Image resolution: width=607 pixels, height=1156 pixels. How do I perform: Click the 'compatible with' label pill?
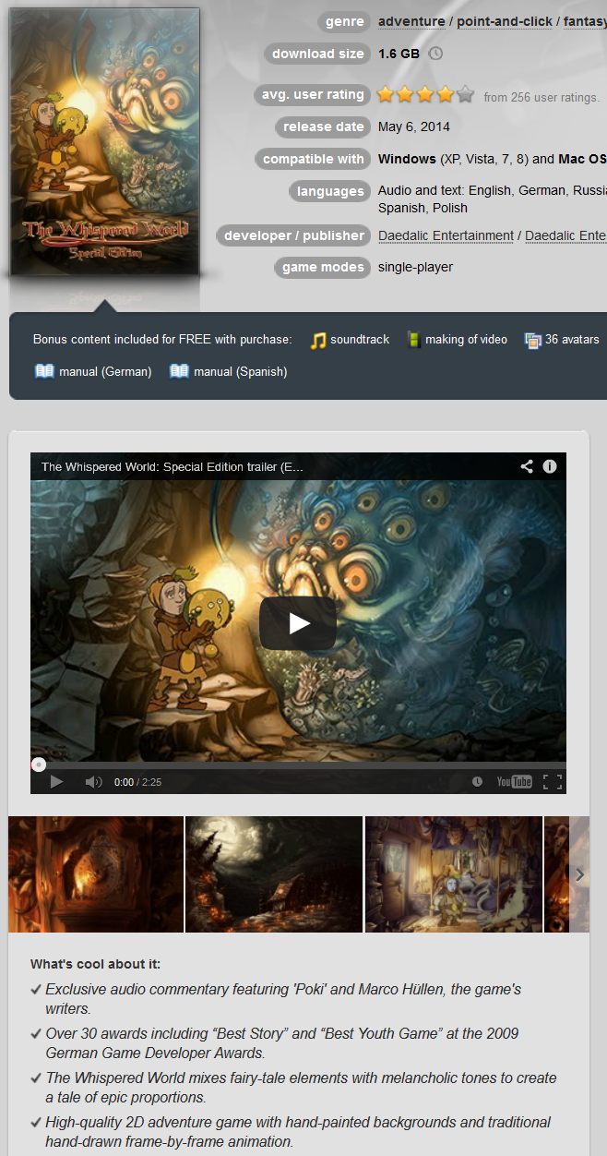(313, 159)
